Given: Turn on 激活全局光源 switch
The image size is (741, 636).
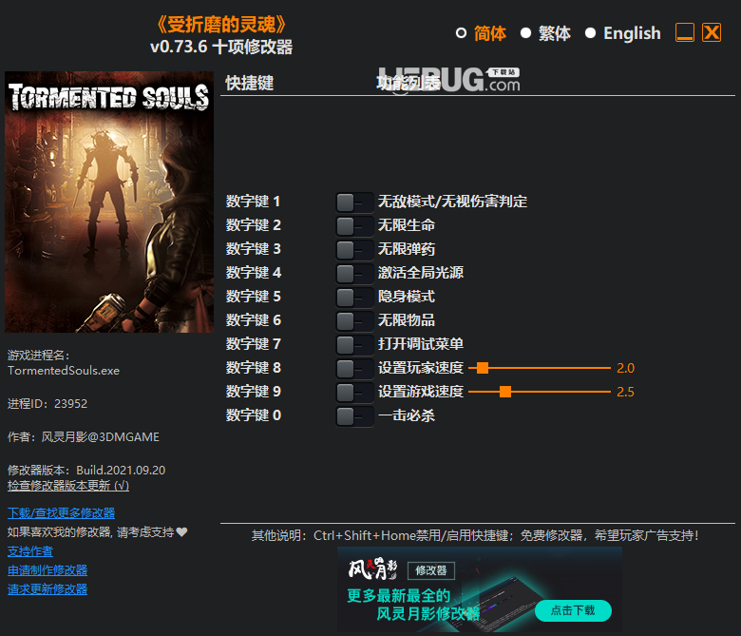Looking at the screenshot, I should [x=354, y=273].
